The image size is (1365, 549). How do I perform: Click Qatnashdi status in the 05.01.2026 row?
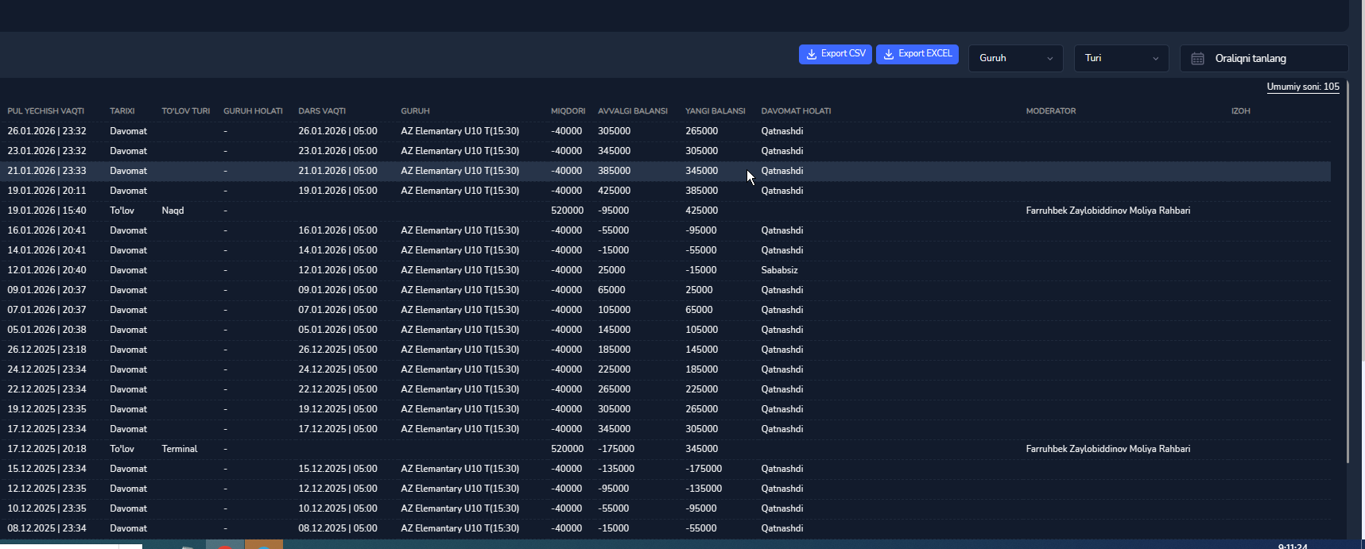[x=782, y=330]
